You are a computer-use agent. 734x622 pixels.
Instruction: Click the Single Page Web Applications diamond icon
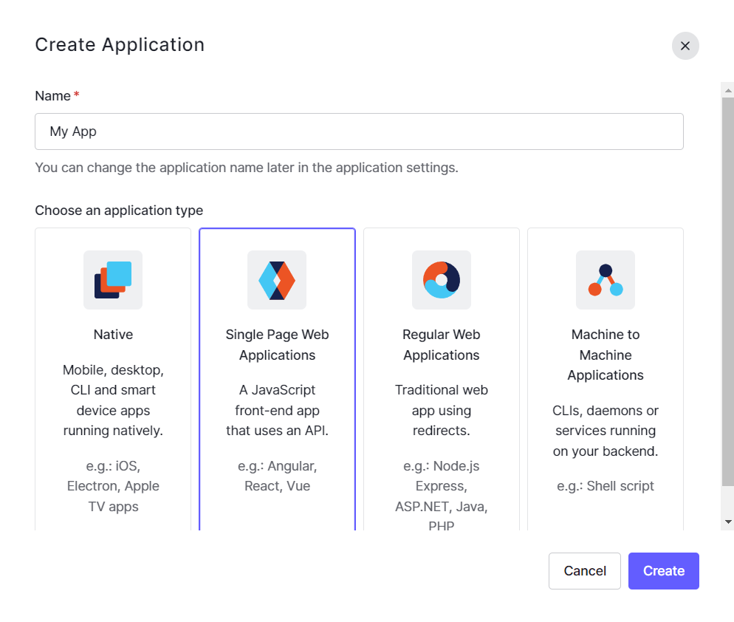(x=277, y=280)
